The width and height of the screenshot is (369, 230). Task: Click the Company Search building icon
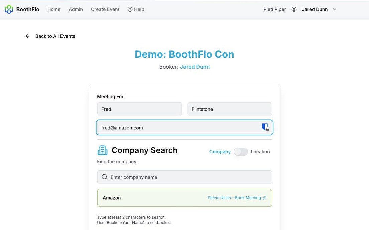102,150
